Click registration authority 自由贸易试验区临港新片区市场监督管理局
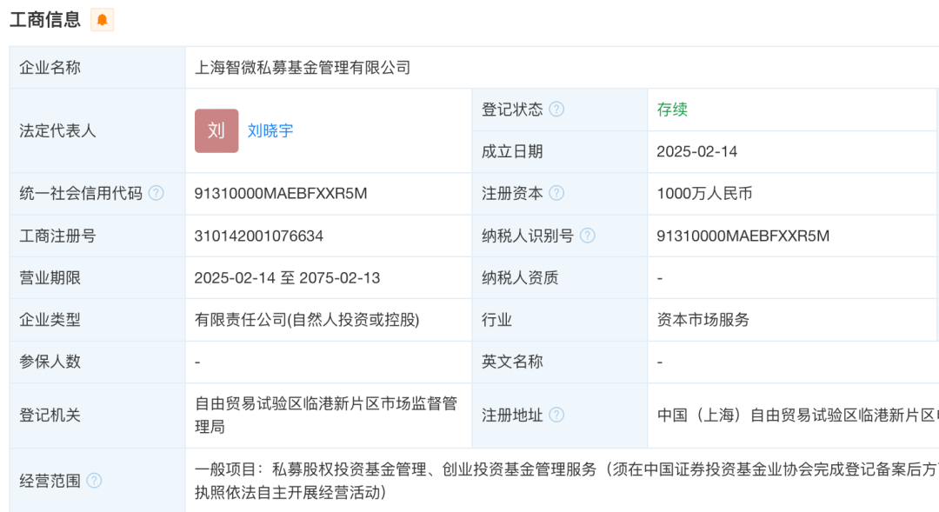Screen dimensions: 939x512 point(326,415)
